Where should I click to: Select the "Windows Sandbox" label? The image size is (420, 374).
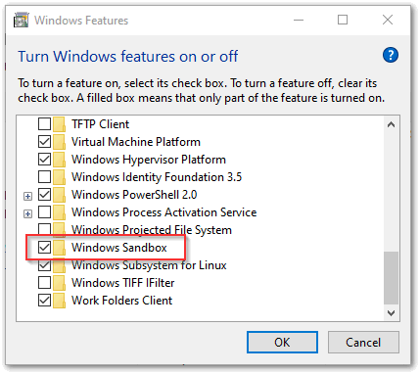119,248
